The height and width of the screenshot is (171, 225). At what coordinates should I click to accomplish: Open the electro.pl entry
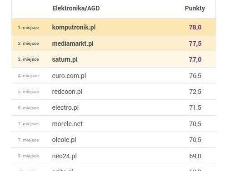(65, 107)
